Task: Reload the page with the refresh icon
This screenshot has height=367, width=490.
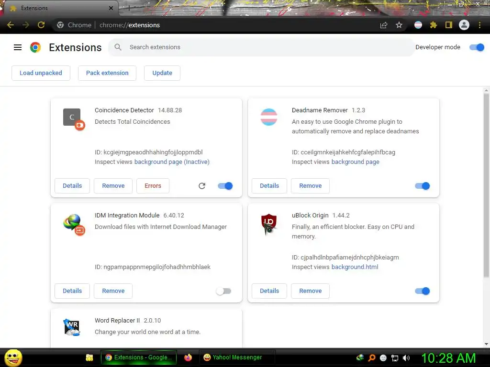Action: click(41, 25)
